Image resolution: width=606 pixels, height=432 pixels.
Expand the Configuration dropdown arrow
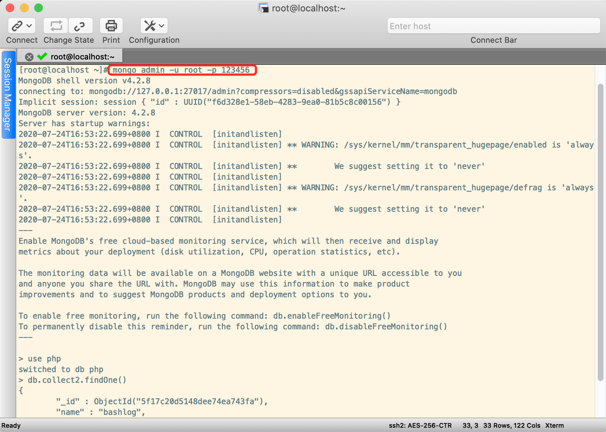point(162,26)
